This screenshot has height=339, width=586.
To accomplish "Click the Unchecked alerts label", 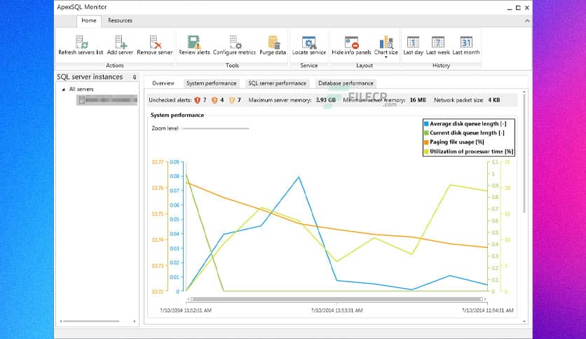I will pyautogui.click(x=170, y=100).
